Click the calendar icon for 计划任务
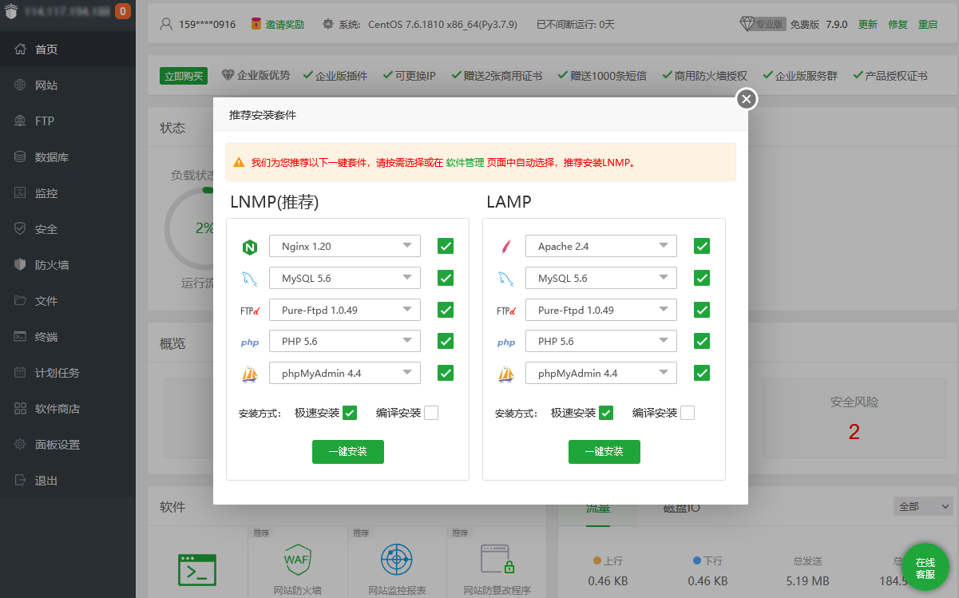959x598 pixels. point(21,373)
